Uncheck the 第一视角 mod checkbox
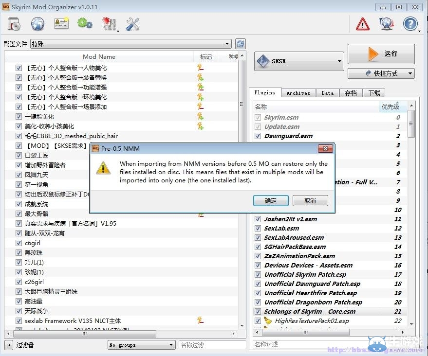The image size is (428, 356). [x=19, y=184]
